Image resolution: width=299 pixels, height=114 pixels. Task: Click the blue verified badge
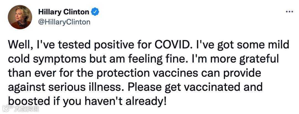[95, 12]
